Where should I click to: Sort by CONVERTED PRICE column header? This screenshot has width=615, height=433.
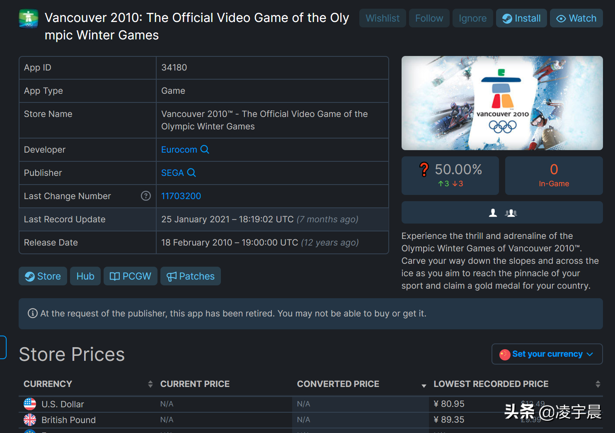coord(361,384)
